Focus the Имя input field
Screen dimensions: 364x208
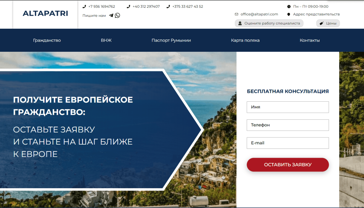[288, 107]
